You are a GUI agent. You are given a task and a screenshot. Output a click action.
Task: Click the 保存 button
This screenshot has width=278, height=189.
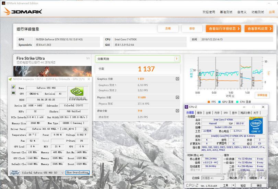pyautogui.click(x=192, y=28)
